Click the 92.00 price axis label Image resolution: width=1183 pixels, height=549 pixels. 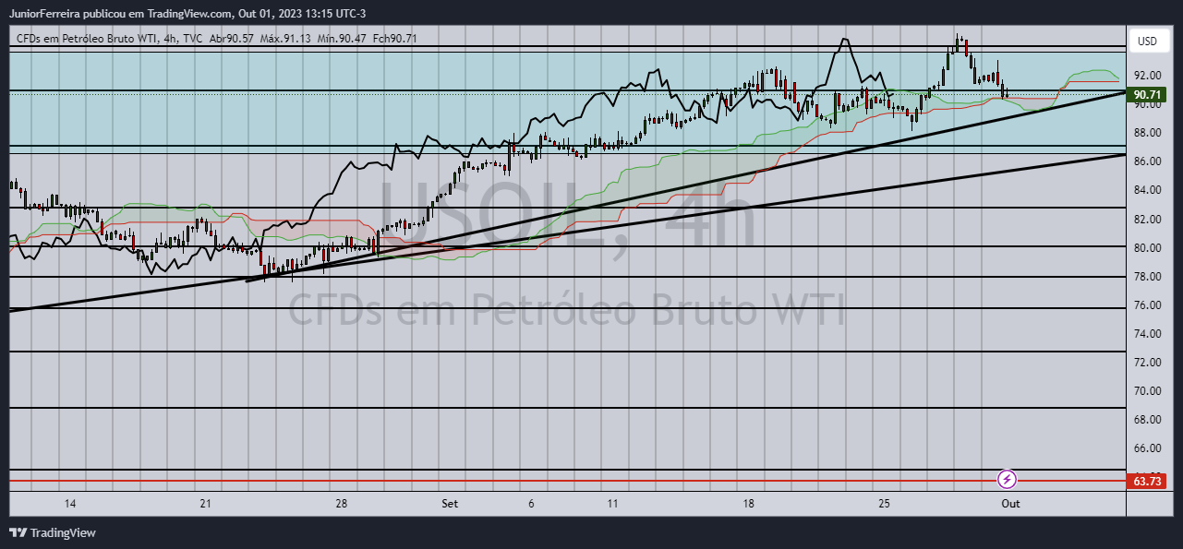pos(1149,76)
